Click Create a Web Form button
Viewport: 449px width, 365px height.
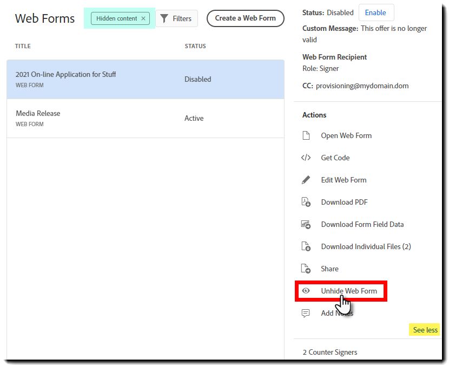246,18
